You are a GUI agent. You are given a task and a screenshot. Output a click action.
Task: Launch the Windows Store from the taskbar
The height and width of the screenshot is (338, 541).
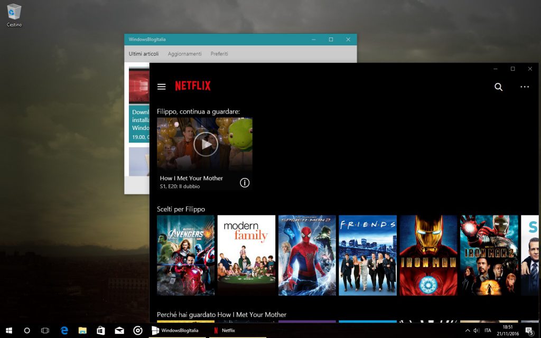[x=100, y=331]
